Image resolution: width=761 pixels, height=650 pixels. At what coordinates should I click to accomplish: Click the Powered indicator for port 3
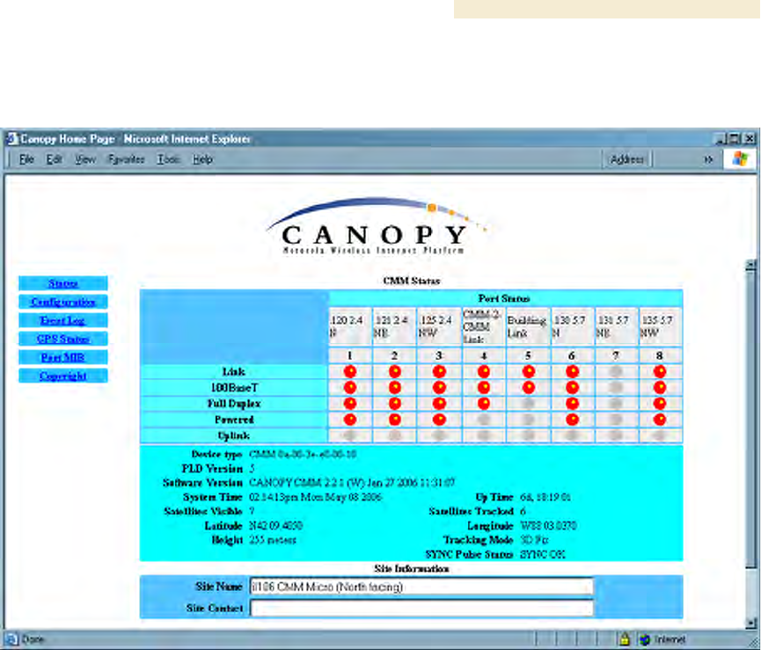click(439, 420)
